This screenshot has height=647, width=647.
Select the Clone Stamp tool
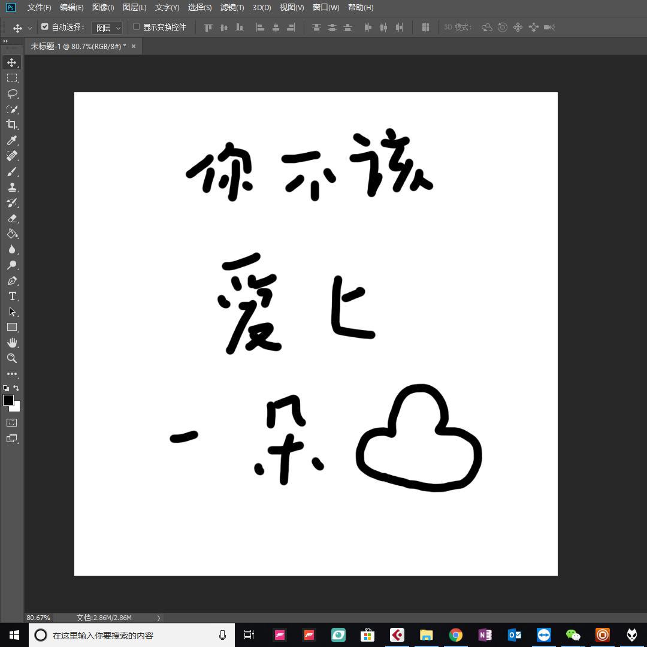point(12,188)
